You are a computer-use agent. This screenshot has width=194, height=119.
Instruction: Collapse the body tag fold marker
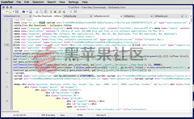tap(12, 84)
